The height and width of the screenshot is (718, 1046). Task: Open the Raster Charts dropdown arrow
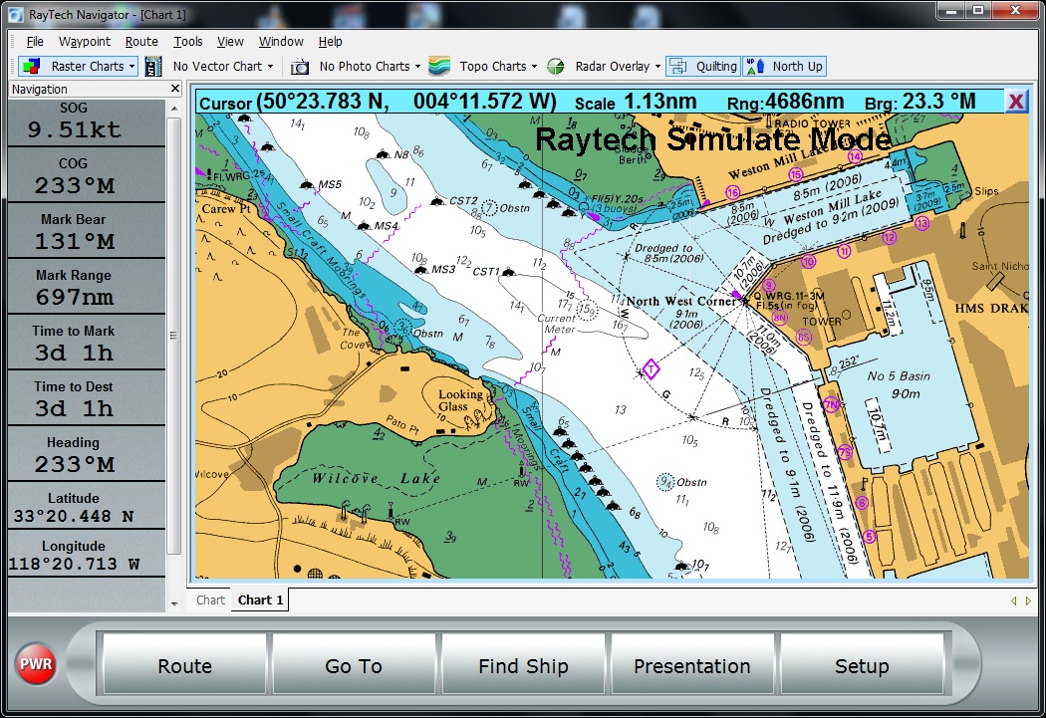[132, 67]
